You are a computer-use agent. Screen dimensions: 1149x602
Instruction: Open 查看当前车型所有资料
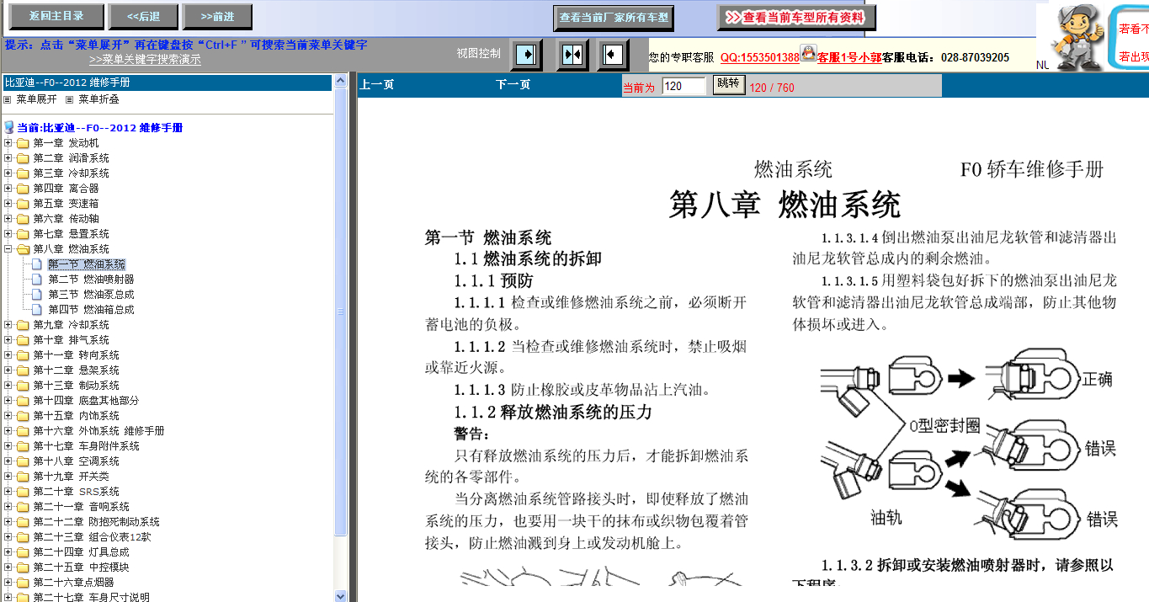coord(796,17)
